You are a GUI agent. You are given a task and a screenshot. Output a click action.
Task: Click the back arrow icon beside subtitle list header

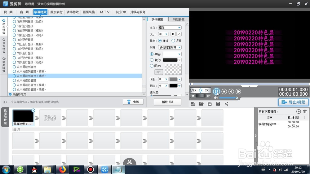pyautogui.click(x=299, y=111)
